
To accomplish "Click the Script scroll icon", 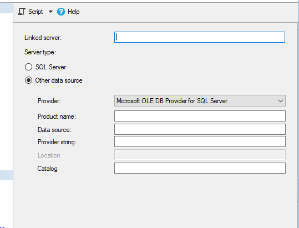I will [x=22, y=12].
